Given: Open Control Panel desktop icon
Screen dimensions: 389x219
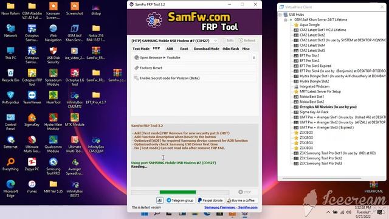Looking at the screenshot, I should pyautogui.click(x=10, y=122).
